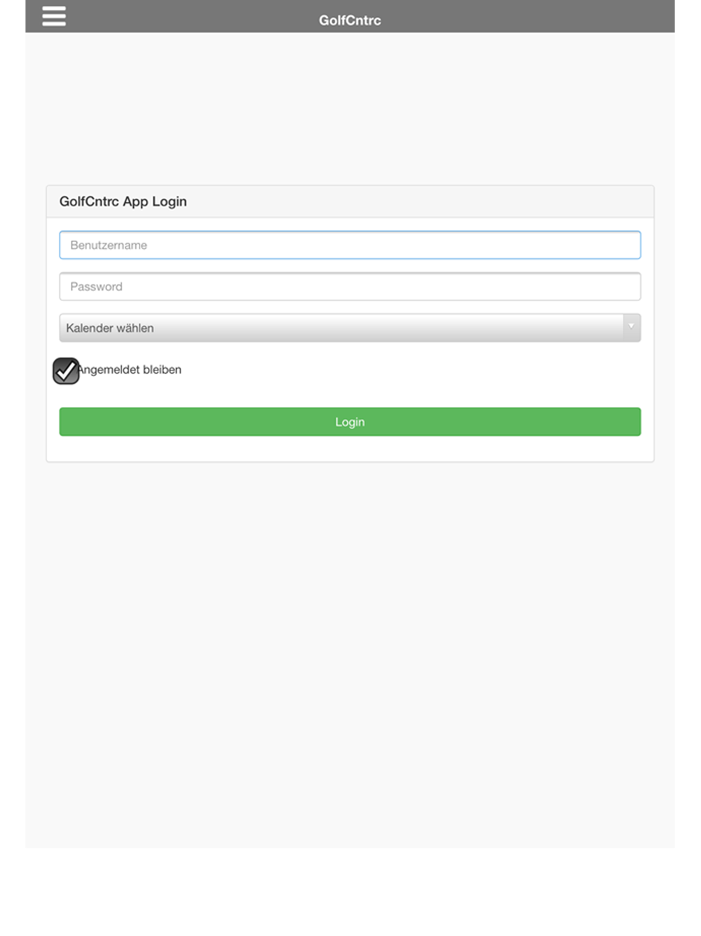Click the Kalender wählen dropdown arrow
701x936 pixels.
click(x=631, y=327)
